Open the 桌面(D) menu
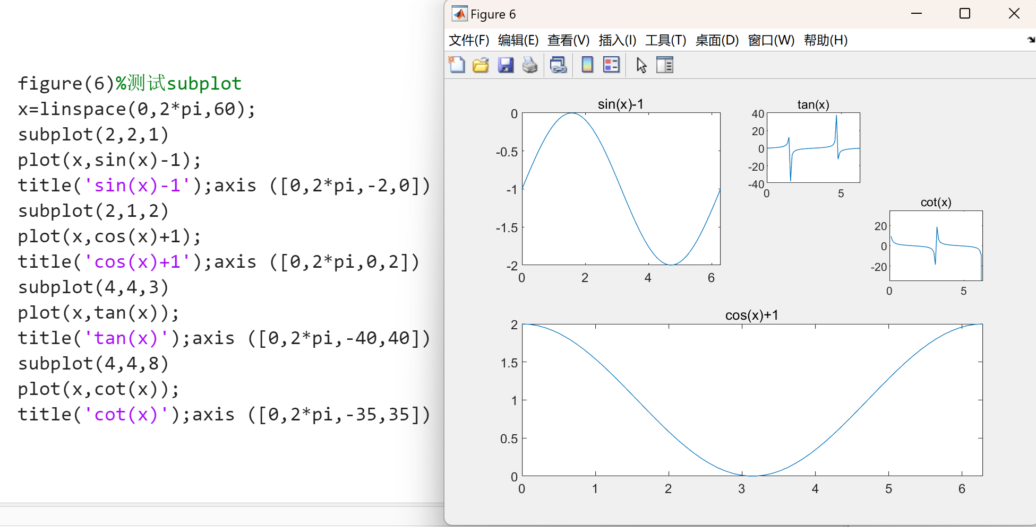The height and width of the screenshot is (527, 1036). [x=717, y=40]
